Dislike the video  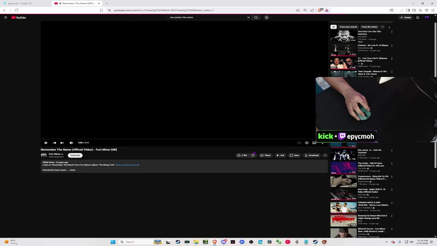253,155
